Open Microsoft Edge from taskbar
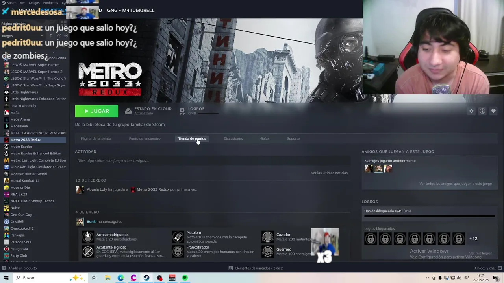 (x=120, y=278)
